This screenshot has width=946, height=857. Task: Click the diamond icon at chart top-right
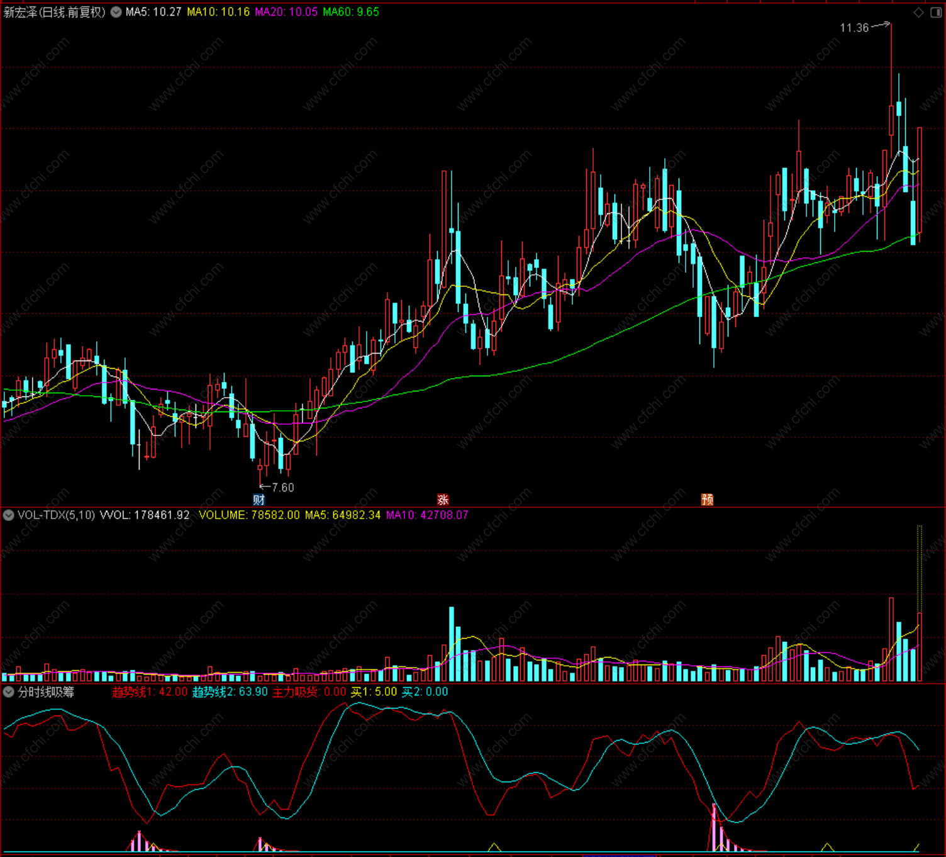(x=919, y=13)
